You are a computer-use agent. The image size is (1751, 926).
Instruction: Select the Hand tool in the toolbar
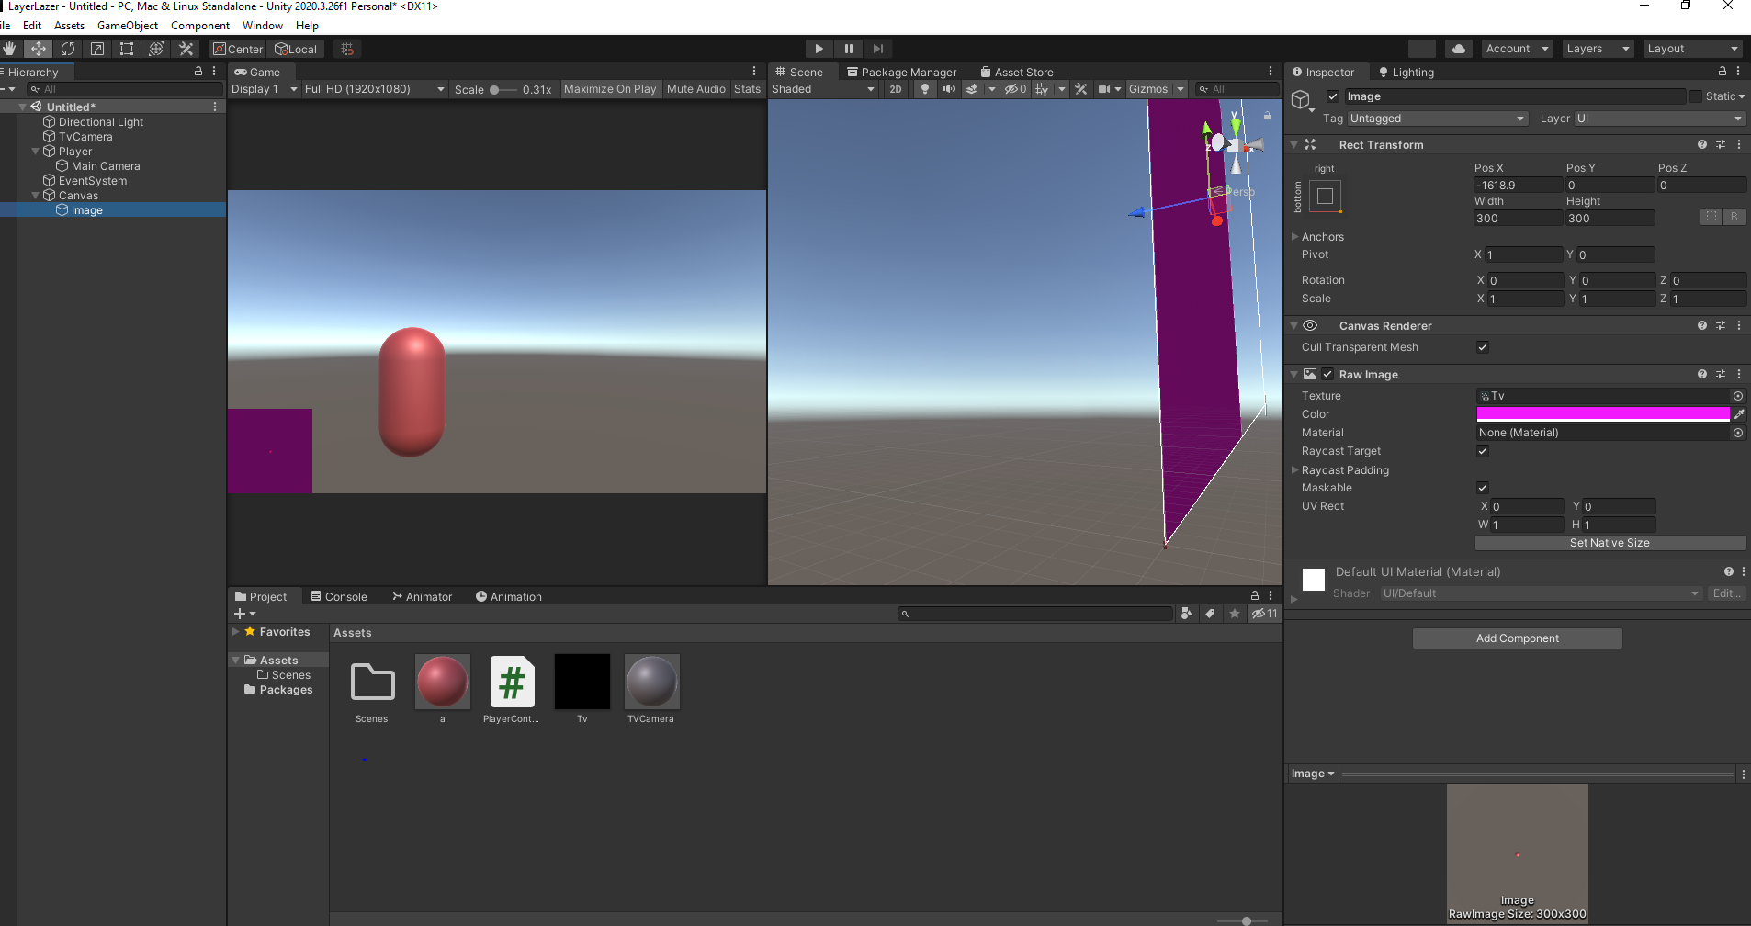[9, 48]
